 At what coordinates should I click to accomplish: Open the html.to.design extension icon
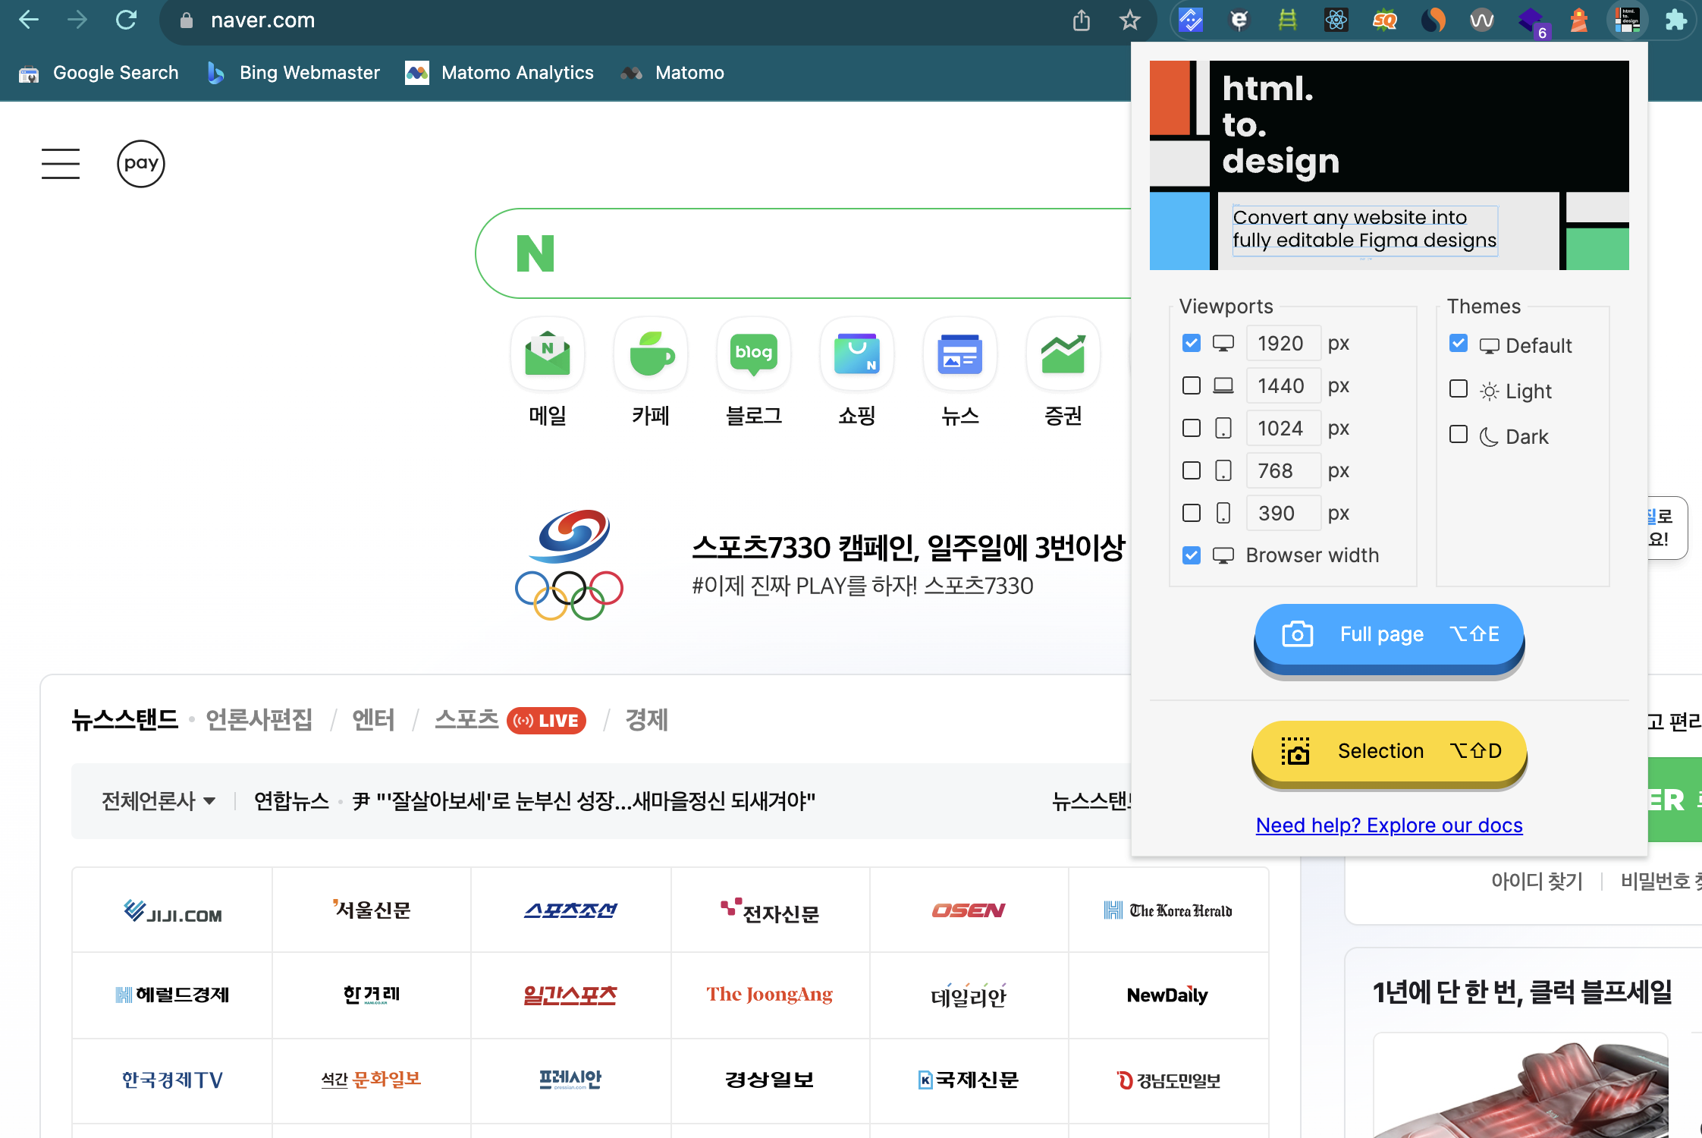click(x=1628, y=20)
